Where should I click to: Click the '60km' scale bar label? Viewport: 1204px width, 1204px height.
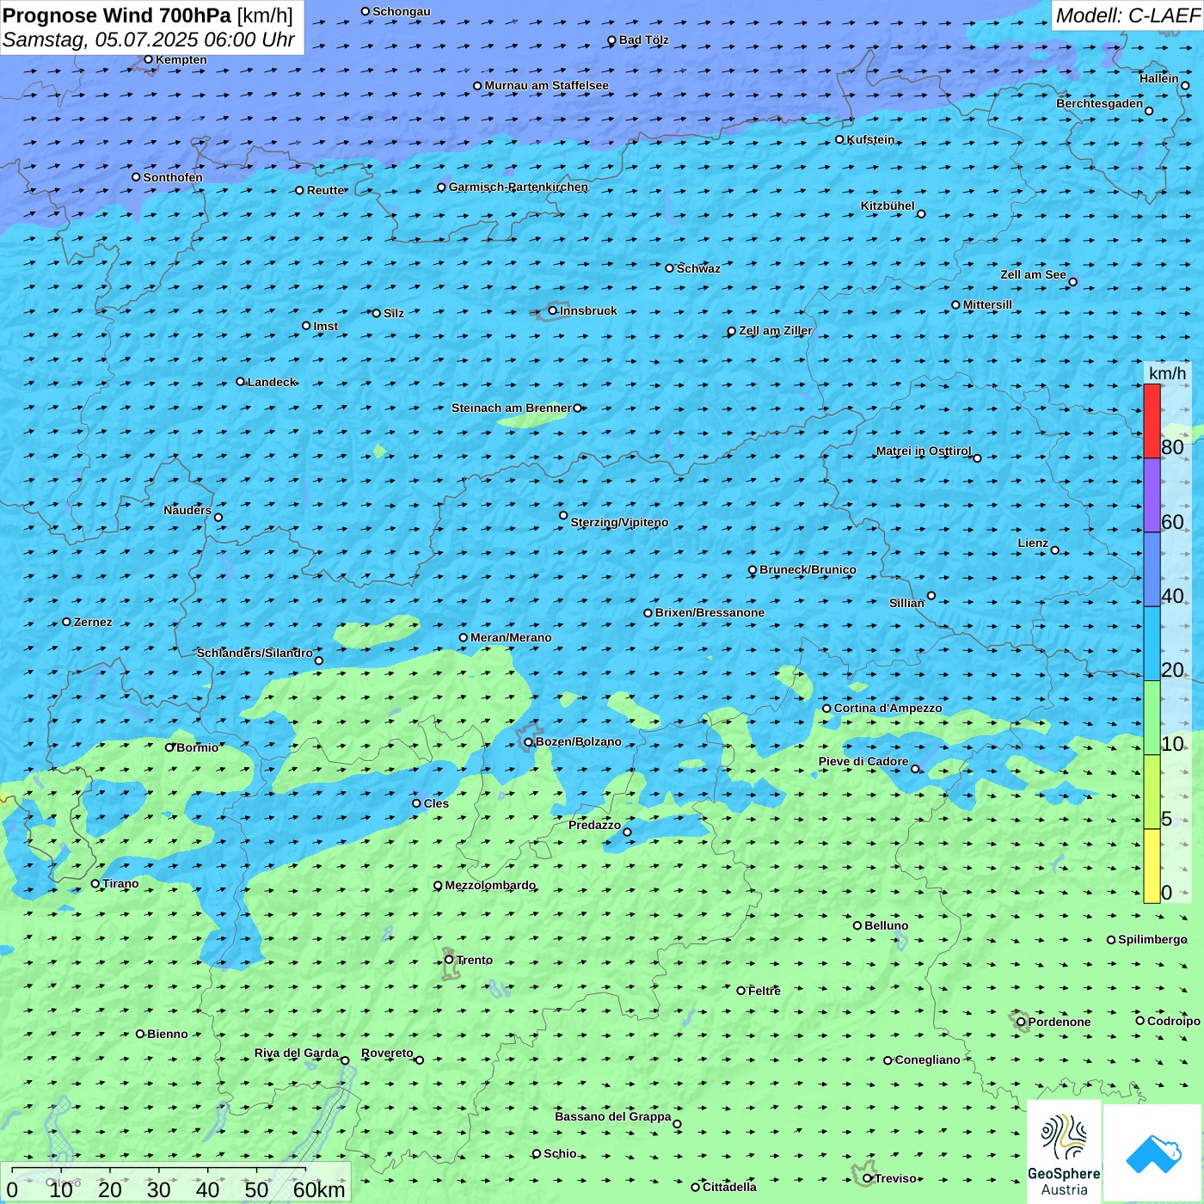(x=319, y=1189)
